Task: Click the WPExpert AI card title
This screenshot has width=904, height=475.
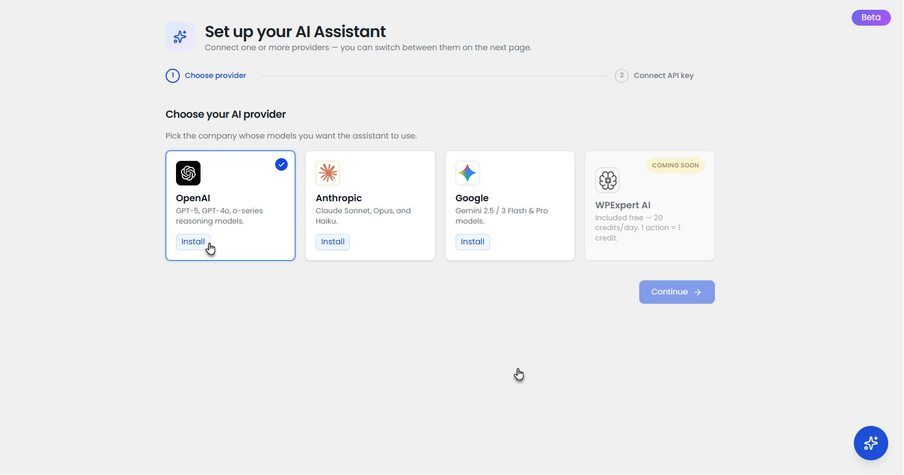Action: pyautogui.click(x=623, y=205)
